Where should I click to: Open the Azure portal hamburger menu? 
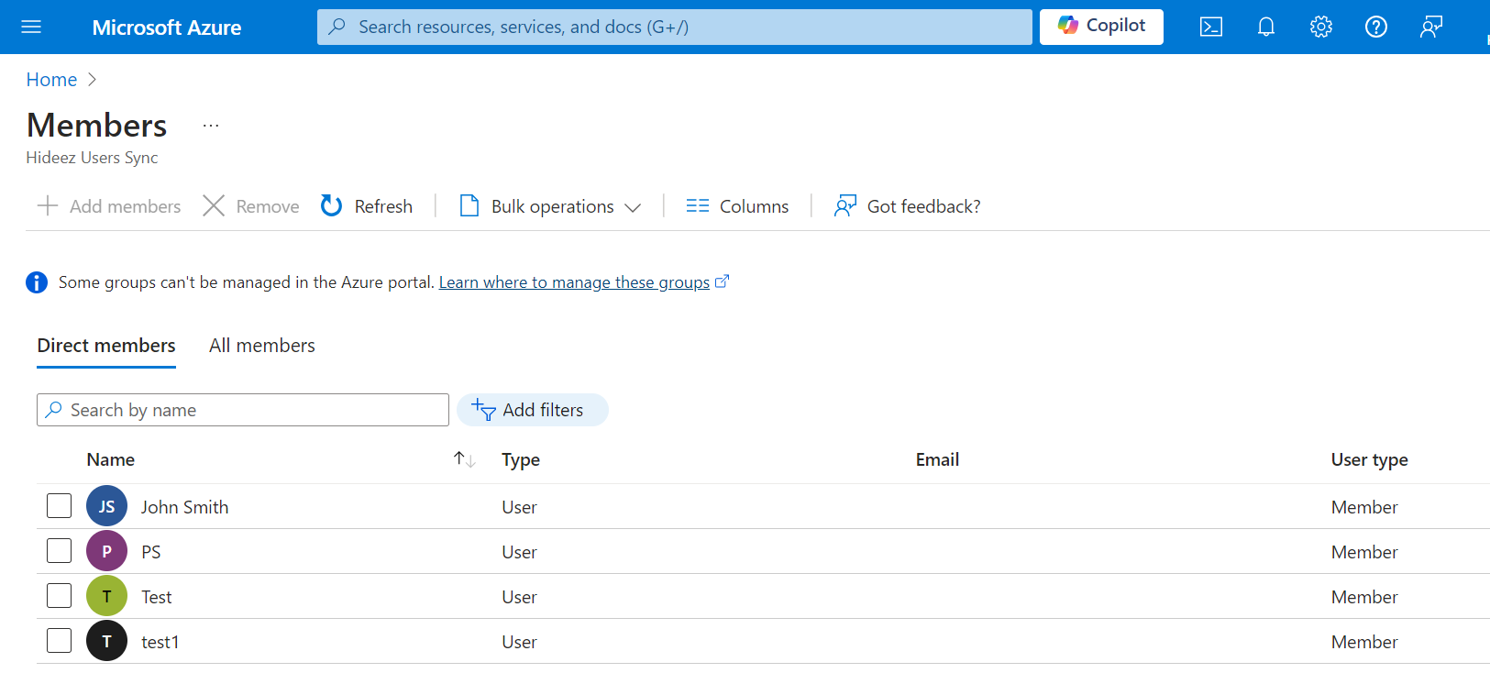(x=31, y=27)
